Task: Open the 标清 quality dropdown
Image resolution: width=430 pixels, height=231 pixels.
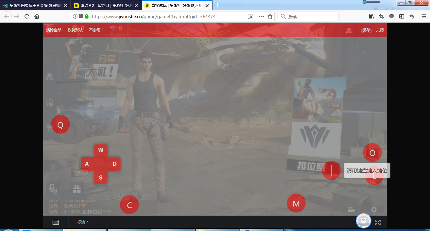Action: [83, 222]
